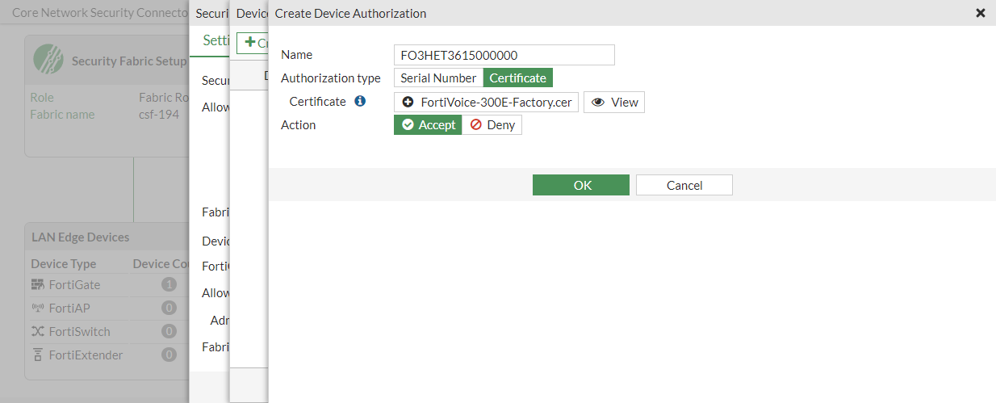Select Serial Number authorization type
This screenshot has height=403, width=996.
point(438,78)
